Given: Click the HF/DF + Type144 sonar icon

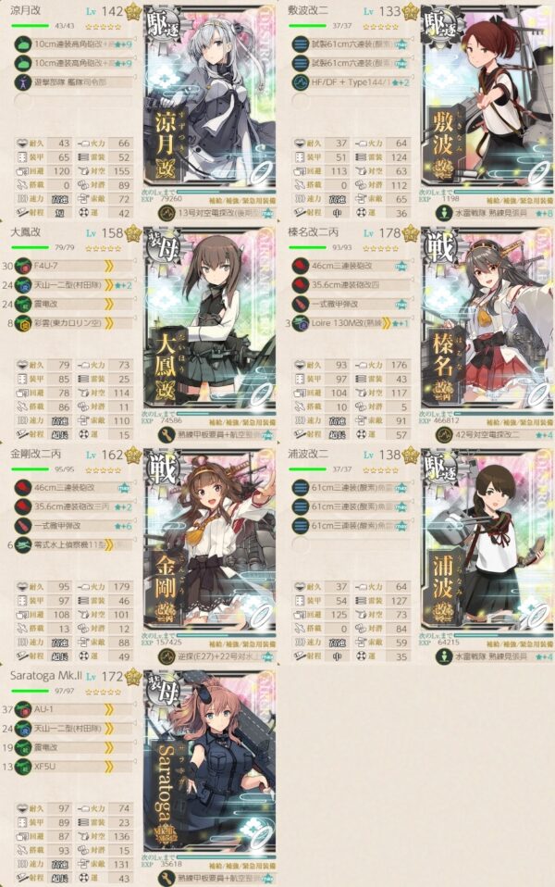Looking at the screenshot, I should (300, 82).
